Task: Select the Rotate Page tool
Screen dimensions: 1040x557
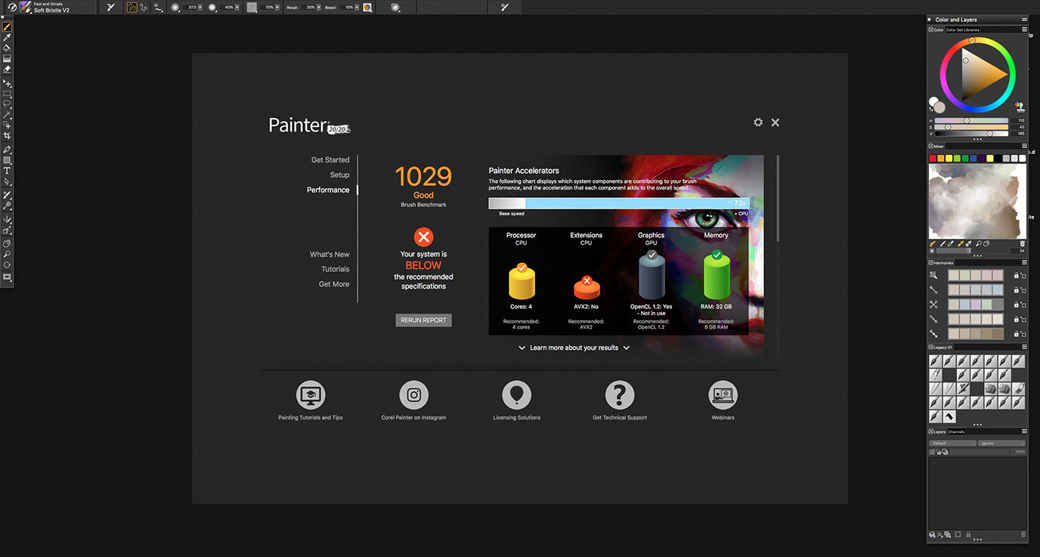Action: 7,265
